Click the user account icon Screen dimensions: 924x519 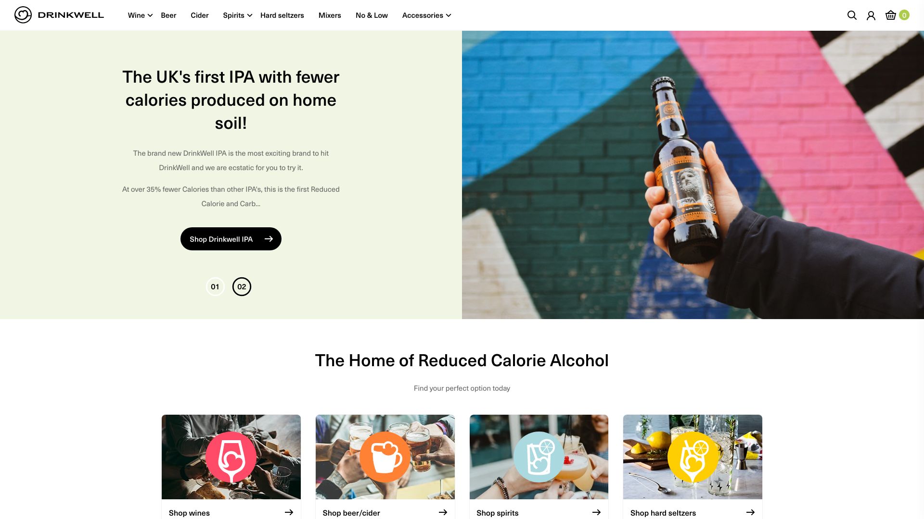[871, 15]
